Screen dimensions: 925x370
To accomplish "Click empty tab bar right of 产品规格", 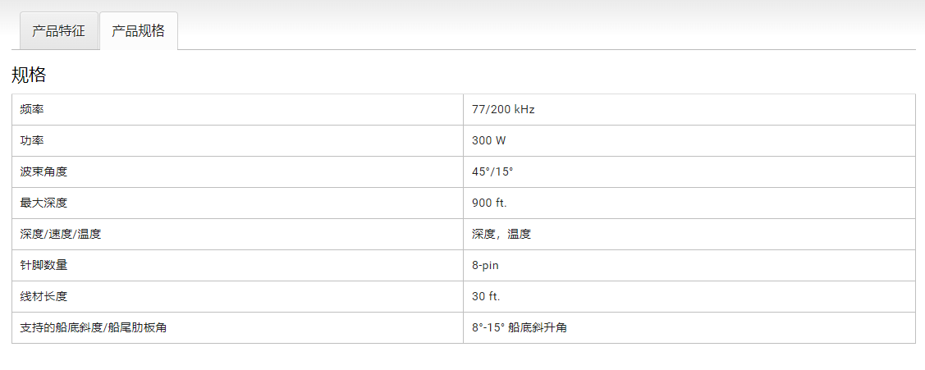I will tap(542, 31).
